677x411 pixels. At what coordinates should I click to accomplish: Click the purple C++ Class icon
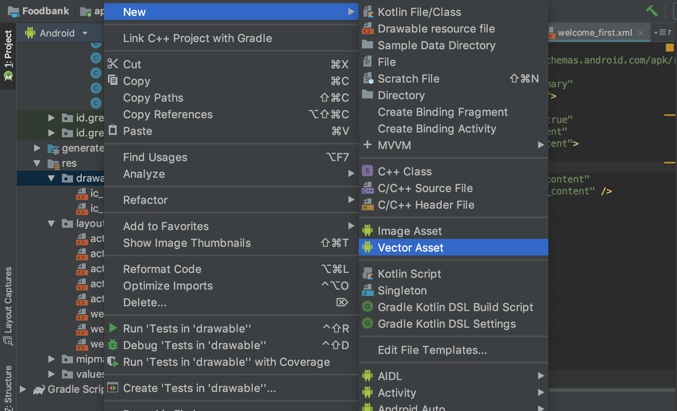367,171
